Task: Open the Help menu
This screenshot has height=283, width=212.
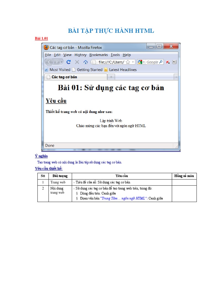Action: pos(127,55)
